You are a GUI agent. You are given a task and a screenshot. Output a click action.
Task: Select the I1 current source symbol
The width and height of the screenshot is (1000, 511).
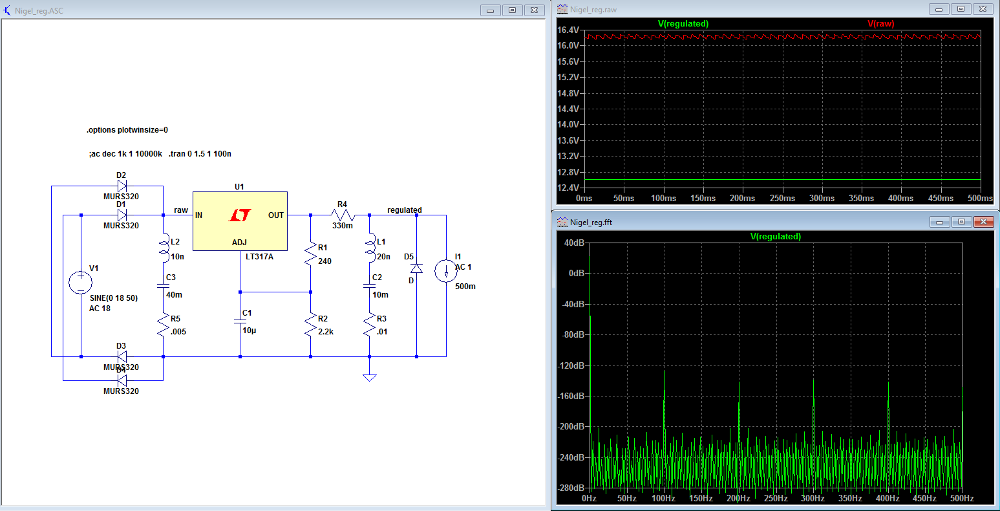click(x=447, y=271)
